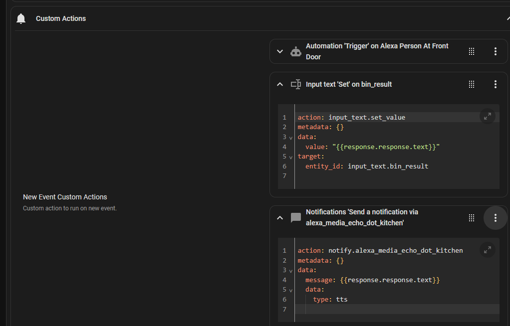Fold the nested data block in notify editor
The image size is (510, 326).
[x=291, y=290]
